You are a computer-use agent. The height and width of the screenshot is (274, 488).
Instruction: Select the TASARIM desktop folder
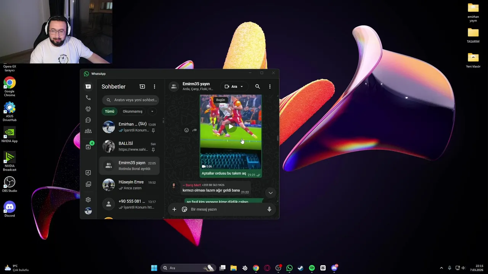pyautogui.click(x=473, y=36)
